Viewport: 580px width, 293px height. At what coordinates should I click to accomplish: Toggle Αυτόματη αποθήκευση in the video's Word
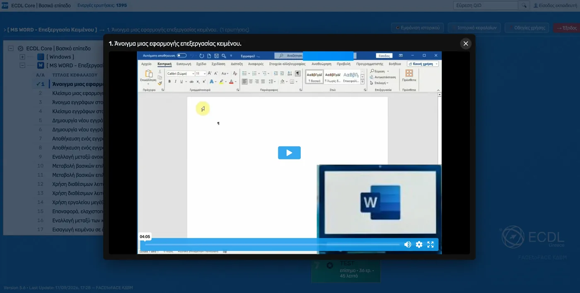pos(181,55)
